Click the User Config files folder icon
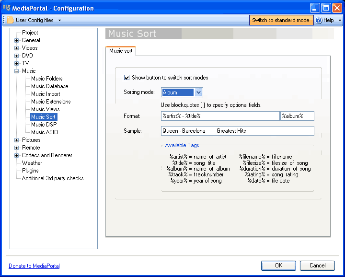 11,20
